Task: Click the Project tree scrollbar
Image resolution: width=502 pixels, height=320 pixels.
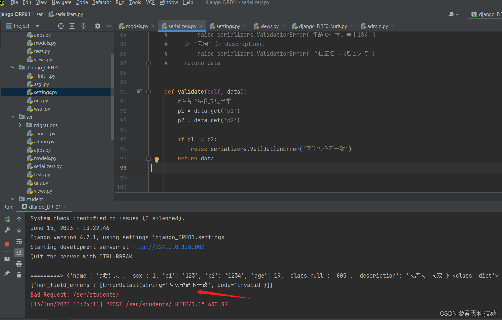Action: (112, 97)
